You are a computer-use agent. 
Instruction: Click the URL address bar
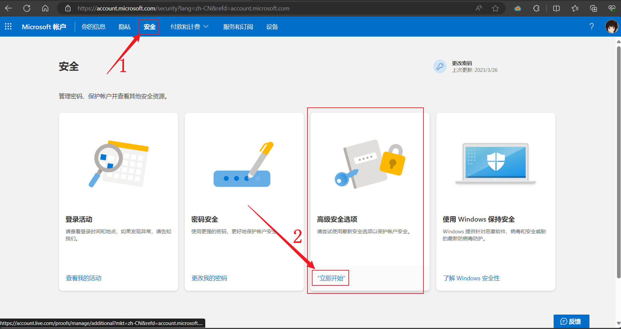point(235,8)
